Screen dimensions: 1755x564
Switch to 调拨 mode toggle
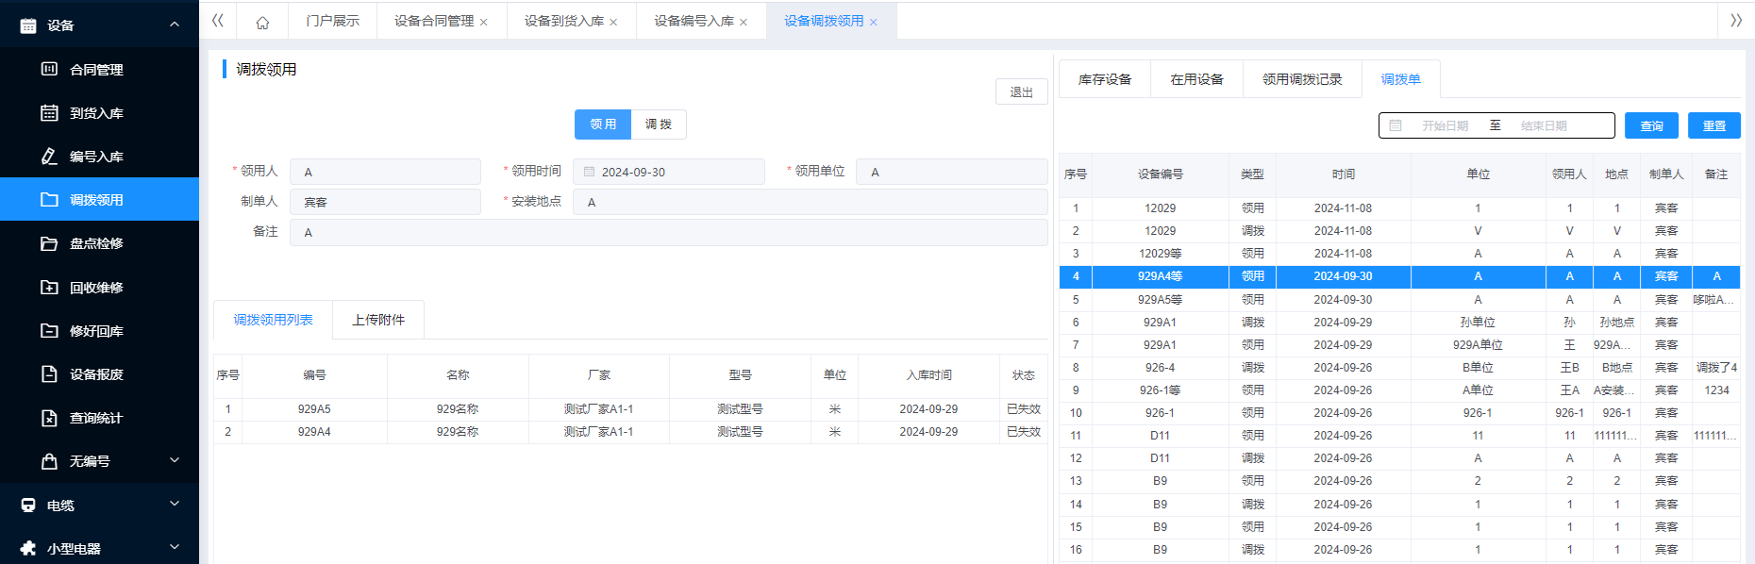(659, 124)
